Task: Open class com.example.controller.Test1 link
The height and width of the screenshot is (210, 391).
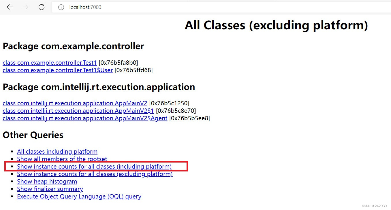Action: pyautogui.click(x=50, y=62)
